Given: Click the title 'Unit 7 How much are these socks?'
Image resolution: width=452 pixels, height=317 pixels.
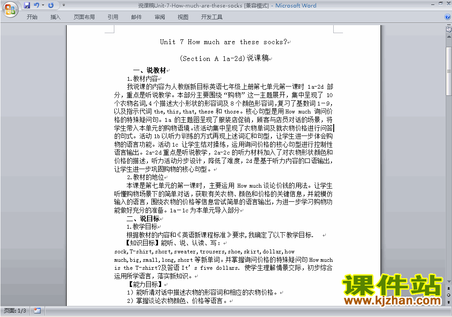Looking at the screenshot, I should (x=224, y=42).
